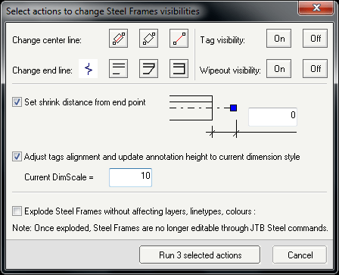Click Run 3 selected actions button
This screenshot has width=339, height=275.
(200, 255)
